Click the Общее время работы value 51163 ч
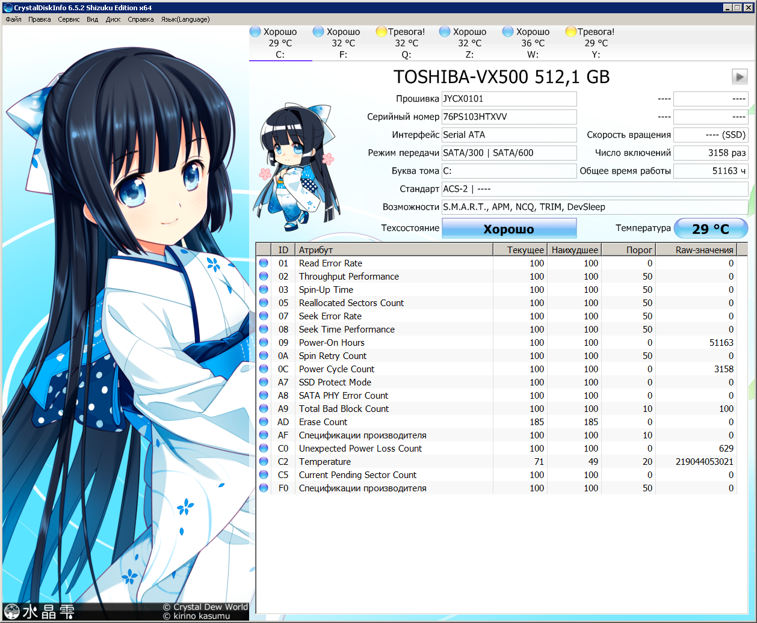Viewport: 757px width, 623px height. coord(711,171)
